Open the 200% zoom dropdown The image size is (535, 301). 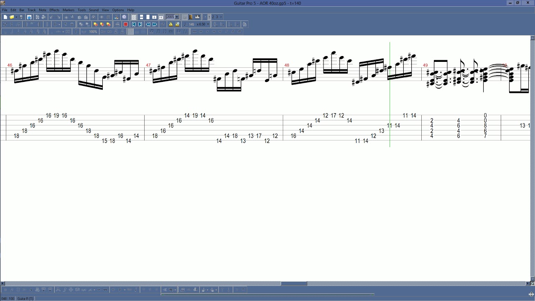click(x=177, y=17)
